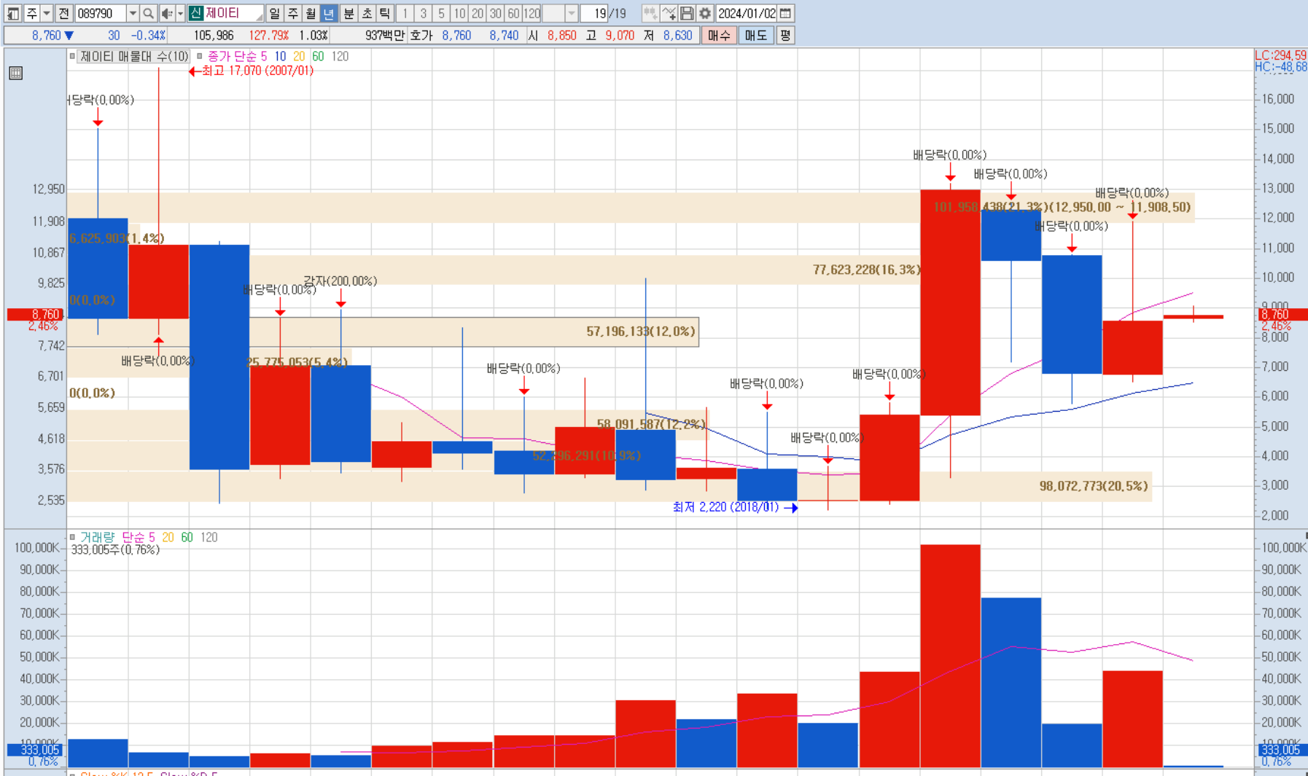Expand the stock code 089790 dropdown

[x=133, y=13]
